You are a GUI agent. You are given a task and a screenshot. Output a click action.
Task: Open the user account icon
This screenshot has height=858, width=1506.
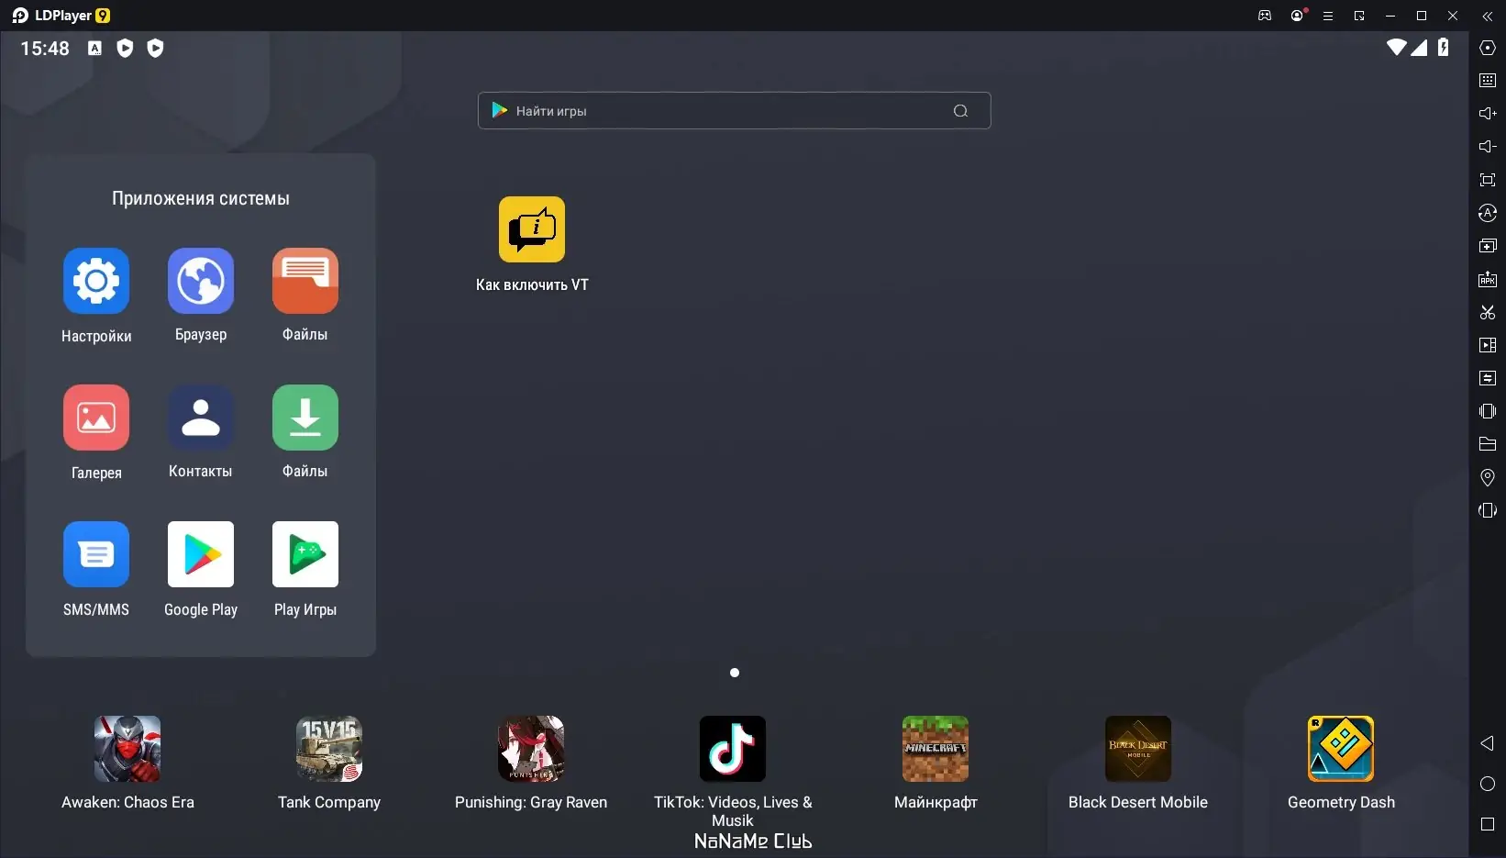1297,16
